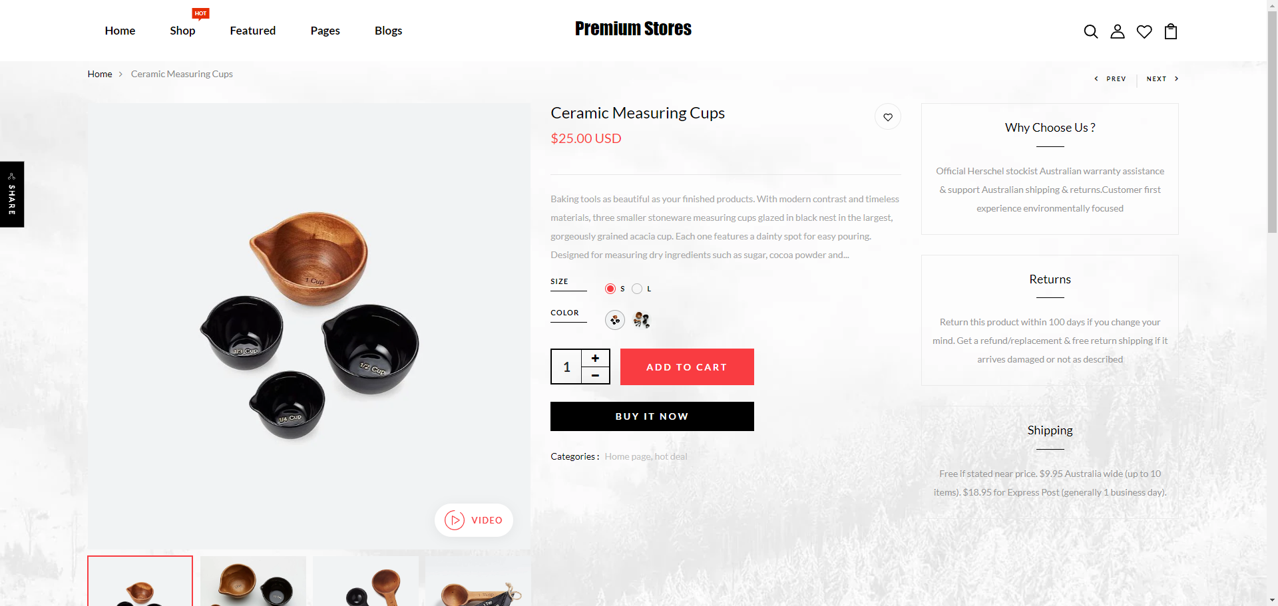Click the Add to Cart button
1278x606 pixels.
click(687, 367)
